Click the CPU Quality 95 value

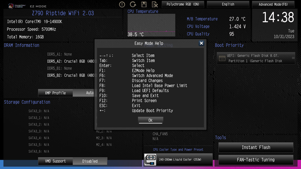pos(231,34)
